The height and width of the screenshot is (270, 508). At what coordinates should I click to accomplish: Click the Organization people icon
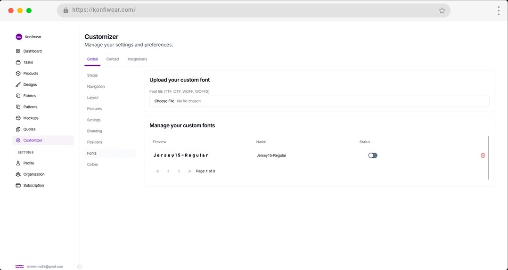(x=18, y=174)
